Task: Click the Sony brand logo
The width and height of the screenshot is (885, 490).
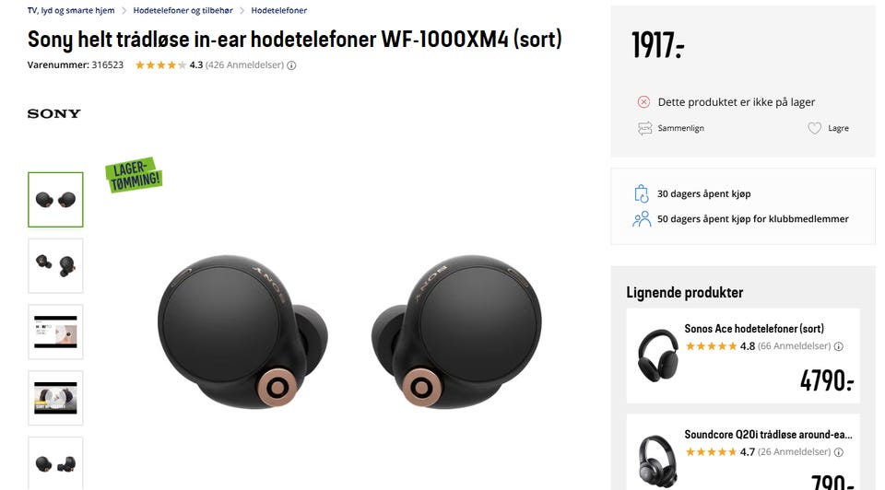Action: point(54,113)
